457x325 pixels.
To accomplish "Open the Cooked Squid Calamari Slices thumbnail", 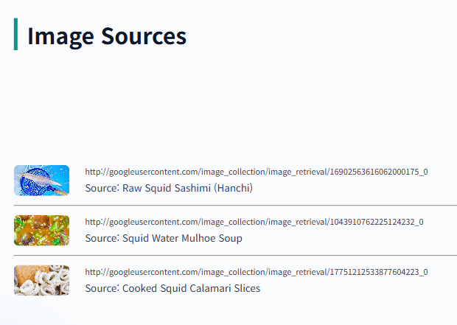I will click(42, 280).
